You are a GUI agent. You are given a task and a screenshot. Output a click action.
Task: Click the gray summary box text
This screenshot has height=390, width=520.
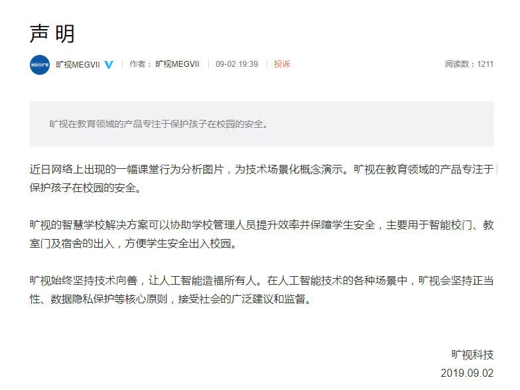159,124
